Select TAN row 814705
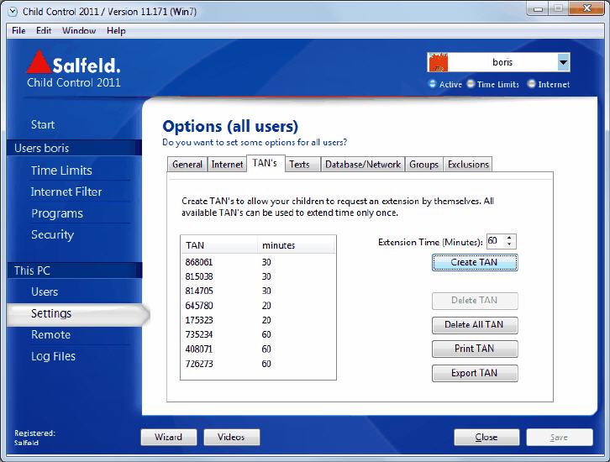This screenshot has width=610, height=462. [258, 291]
